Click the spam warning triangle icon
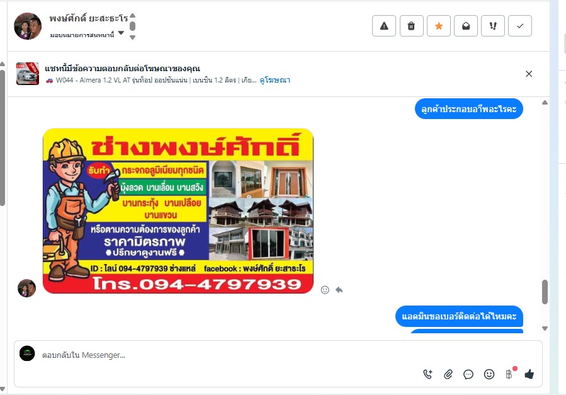566x395 pixels. pos(384,26)
